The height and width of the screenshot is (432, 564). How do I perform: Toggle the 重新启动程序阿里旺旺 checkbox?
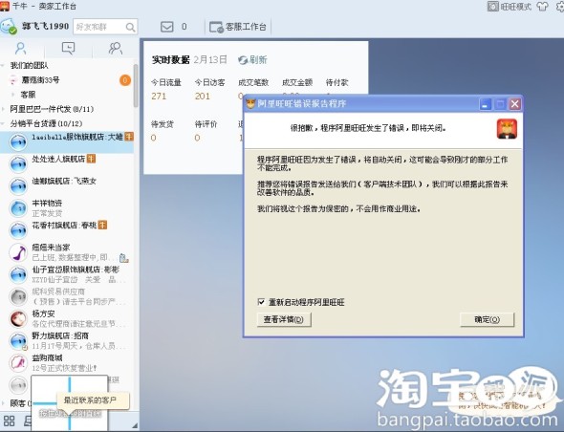tap(262, 302)
